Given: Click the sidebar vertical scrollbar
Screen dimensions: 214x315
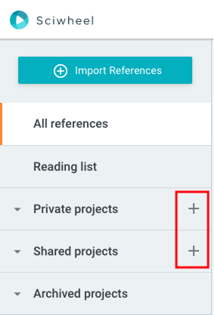Looking at the screenshot, I should (212, 177).
